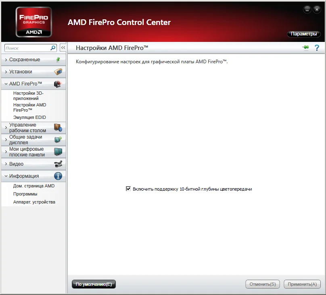The image size is (326, 295).
Task: Expand the Установки section
Action: pyautogui.click(x=6, y=72)
